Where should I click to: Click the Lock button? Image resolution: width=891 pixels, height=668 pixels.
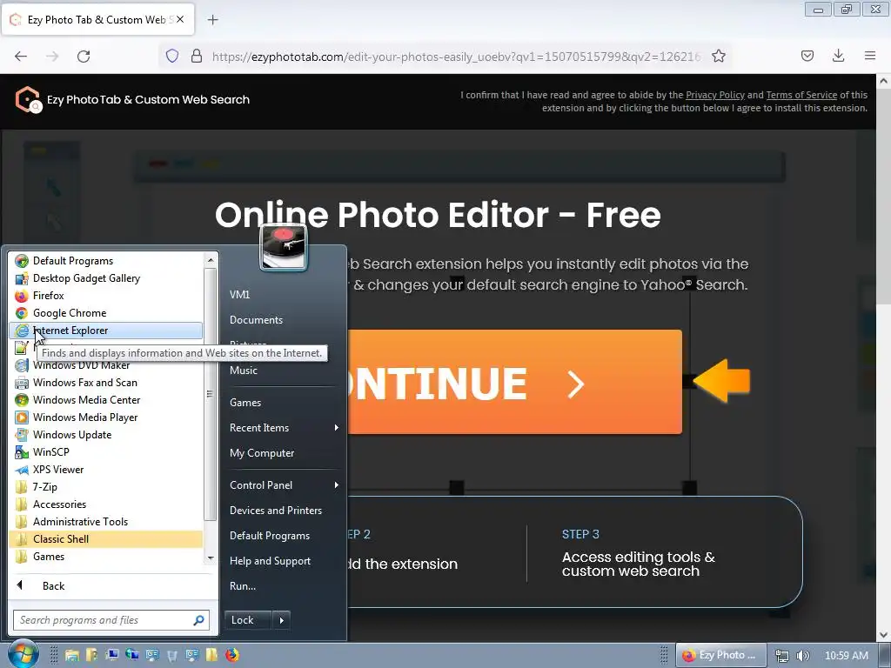point(248,620)
